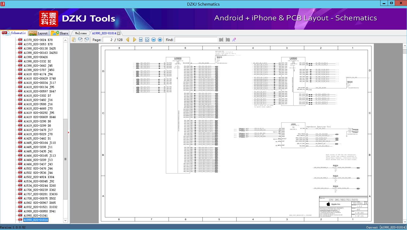Go to the previous page arrow
407x230 pixels.
(128, 40)
